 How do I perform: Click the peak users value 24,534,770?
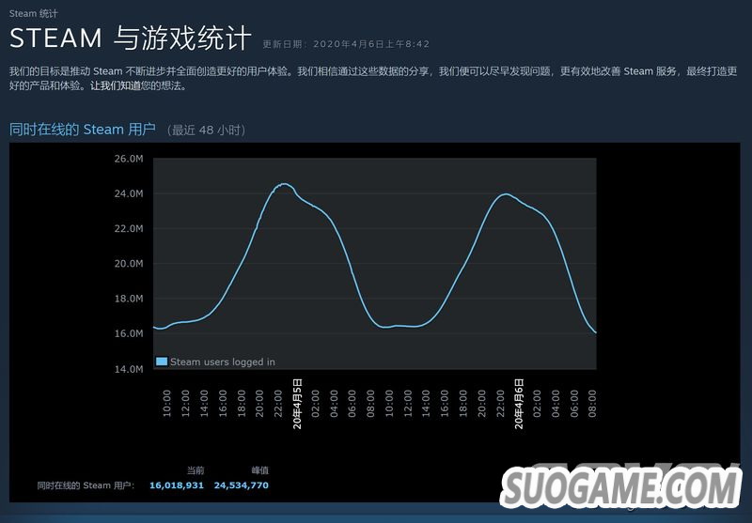[x=241, y=485]
